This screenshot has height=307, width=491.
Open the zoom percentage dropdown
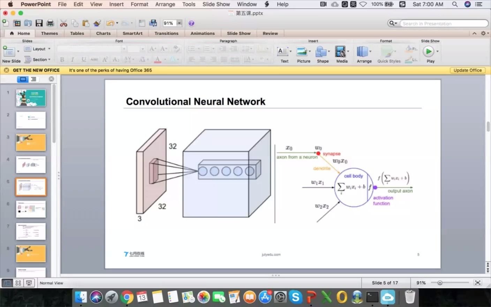(x=179, y=23)
